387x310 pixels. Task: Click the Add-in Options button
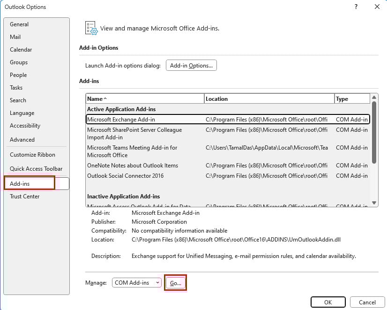point(191,66)
